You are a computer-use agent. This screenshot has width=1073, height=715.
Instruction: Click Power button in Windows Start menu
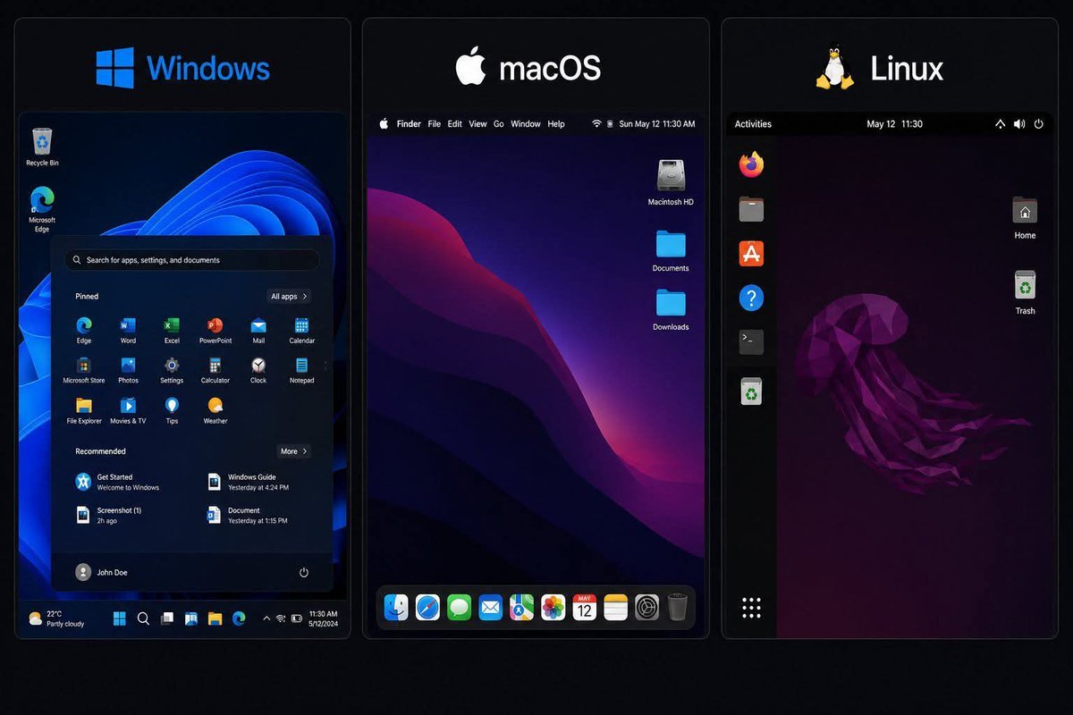tap(304, 572)
